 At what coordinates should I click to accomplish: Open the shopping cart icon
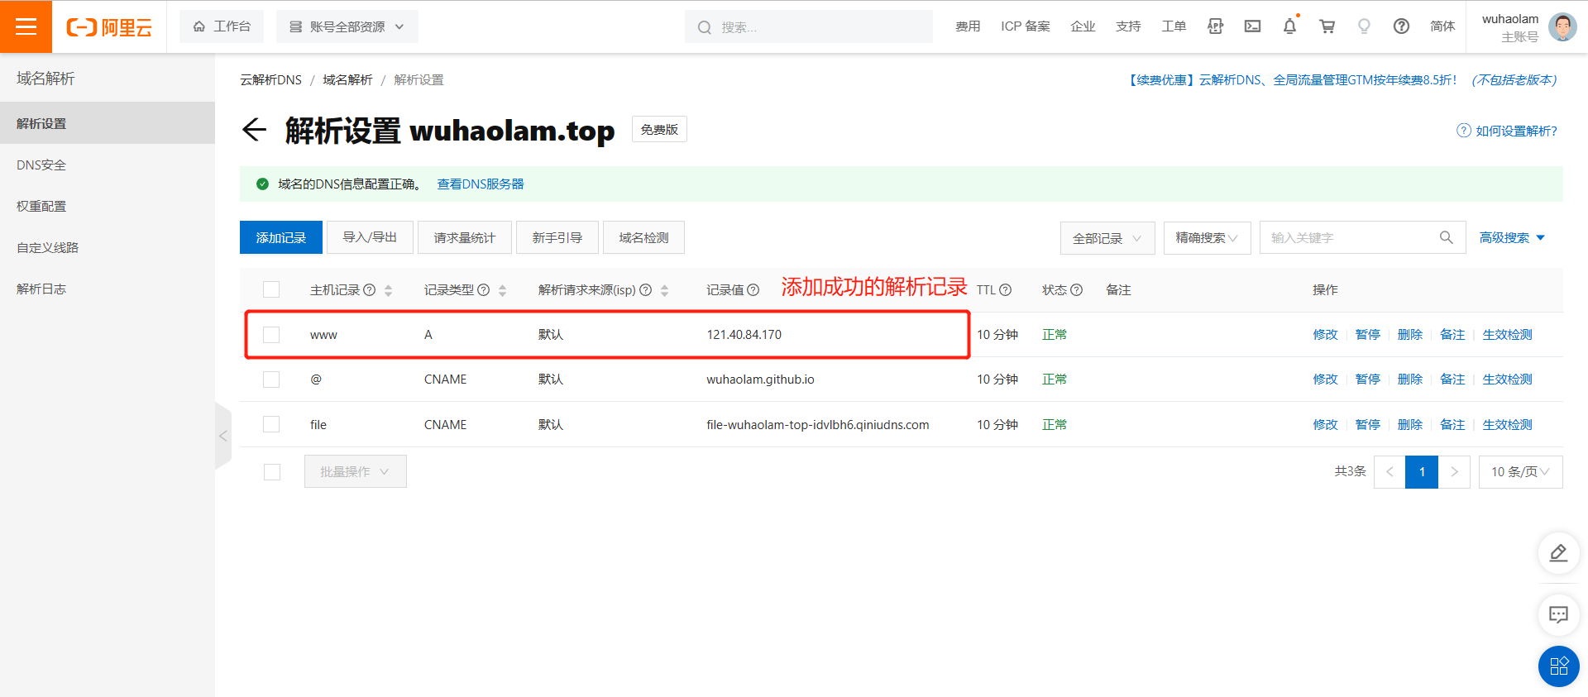[1327, 26]
